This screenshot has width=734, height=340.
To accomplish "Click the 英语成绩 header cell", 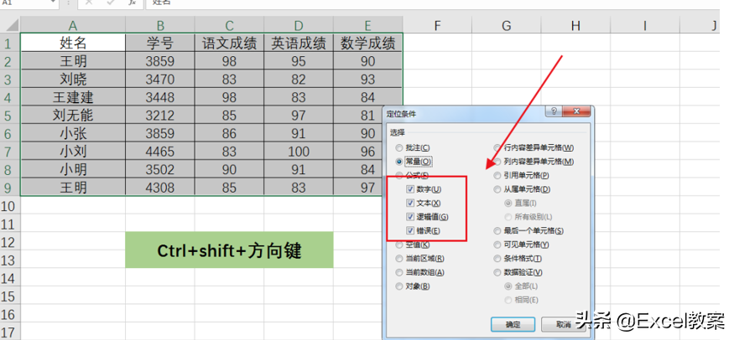I will click(298, 43).
